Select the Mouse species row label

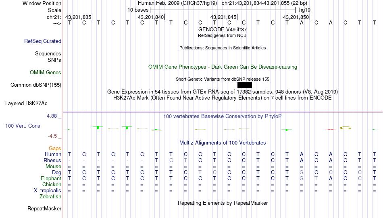53,167
